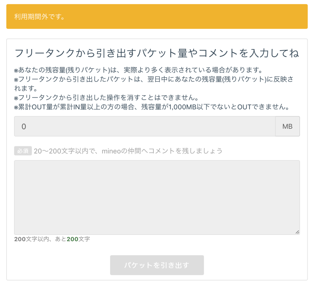Click the note フリータンクから引き出した操作を消すことはできません
Screen dimensions: 316x286
(106, 98)
